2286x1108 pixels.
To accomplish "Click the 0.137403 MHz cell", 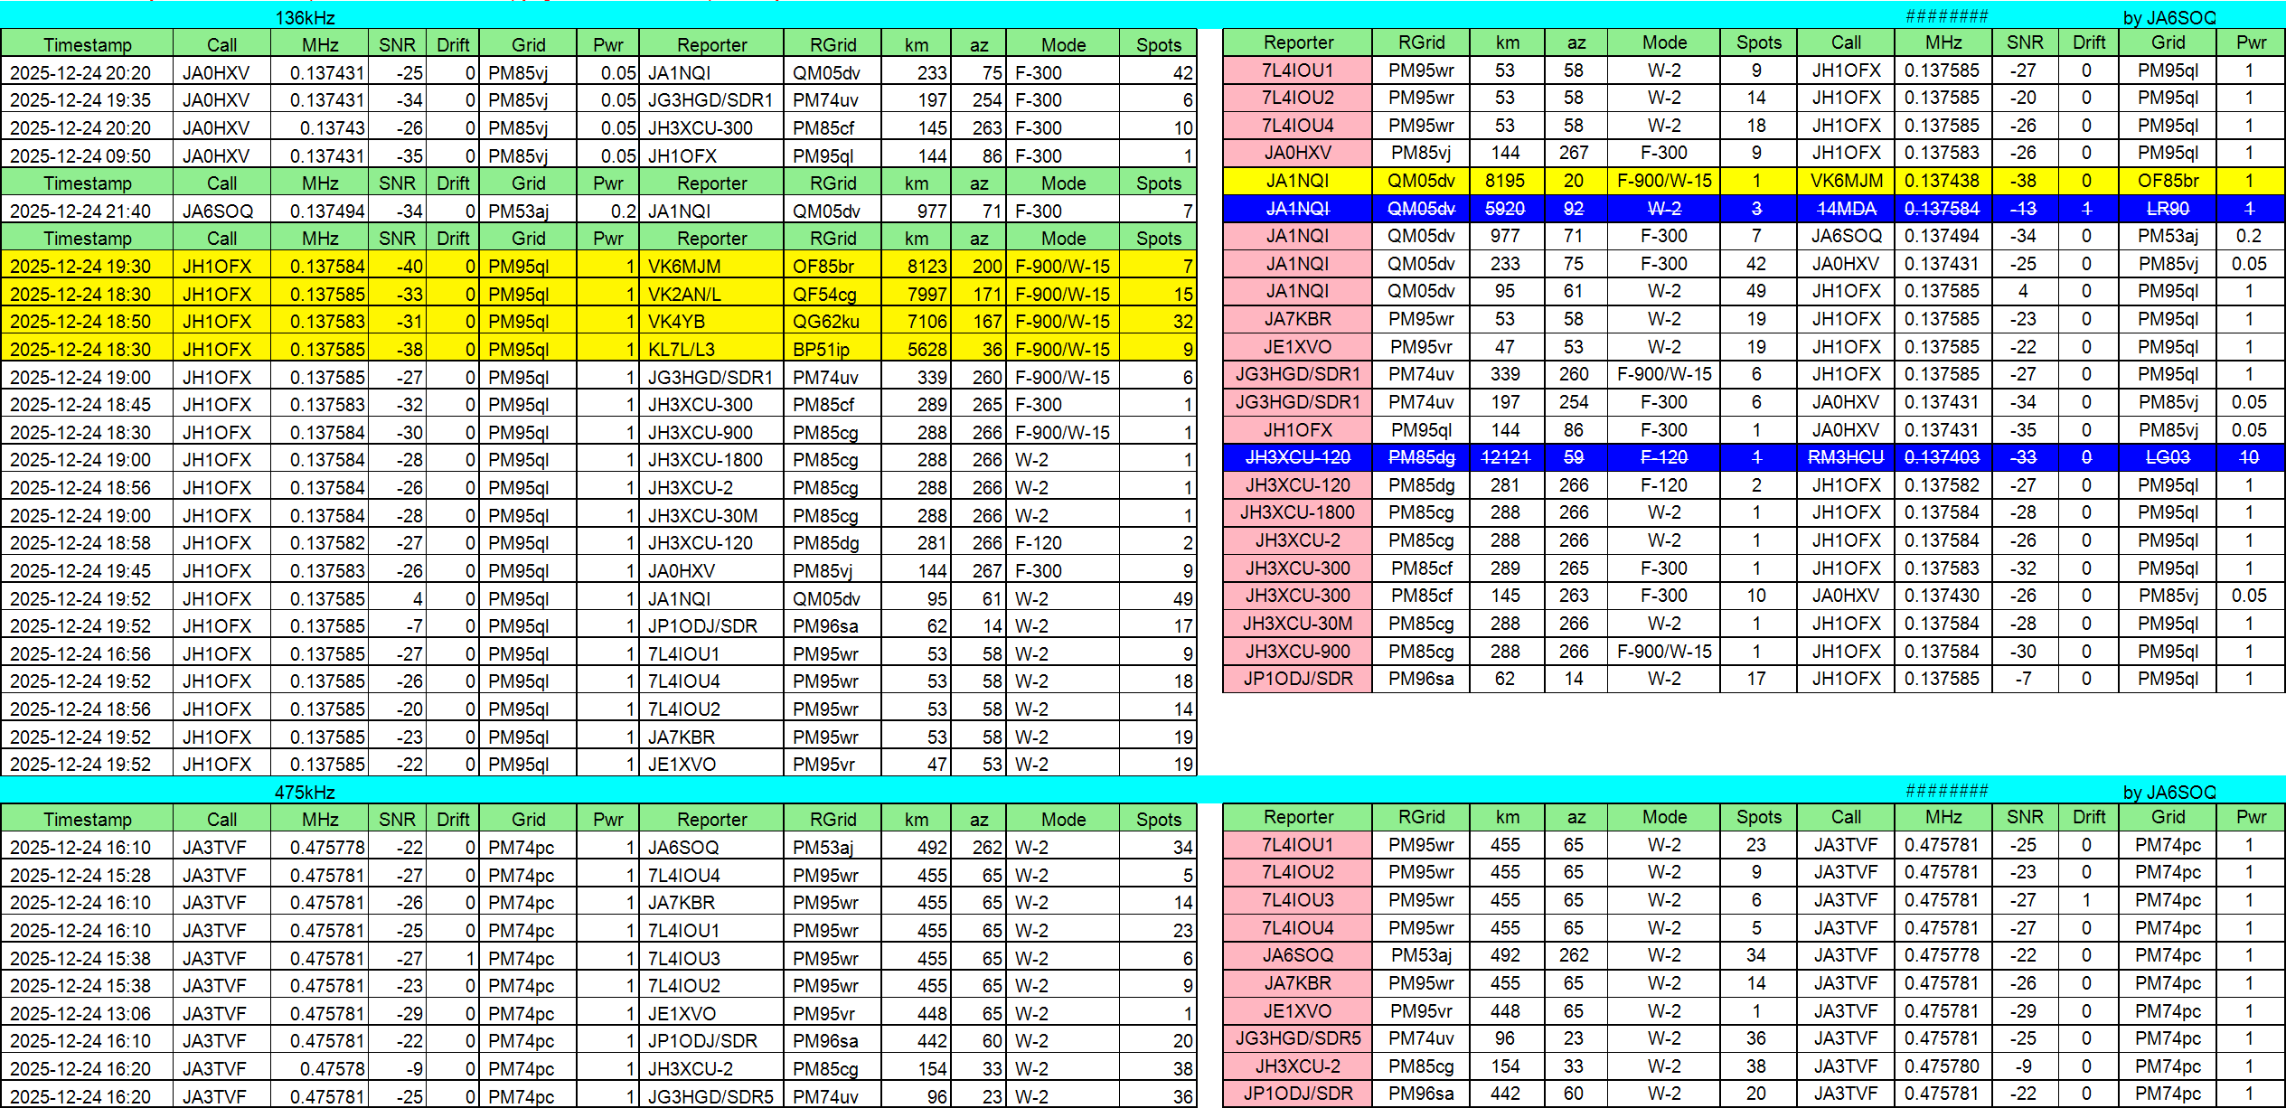I will tap(1942, 457).
